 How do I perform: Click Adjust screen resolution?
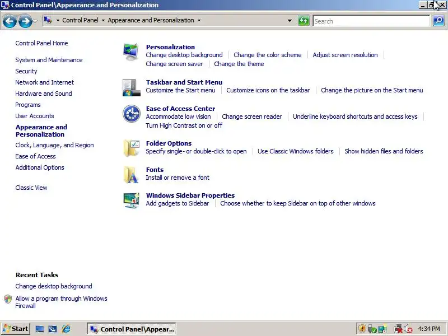tap(345, 55)
